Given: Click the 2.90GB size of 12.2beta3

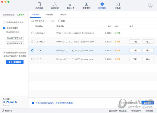Looking at the screenshot, I should [108, 42].
